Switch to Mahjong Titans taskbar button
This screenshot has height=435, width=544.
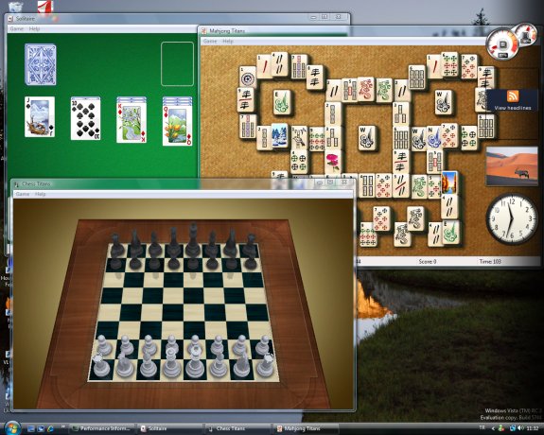pyautogui.click(x=306, y=428)
